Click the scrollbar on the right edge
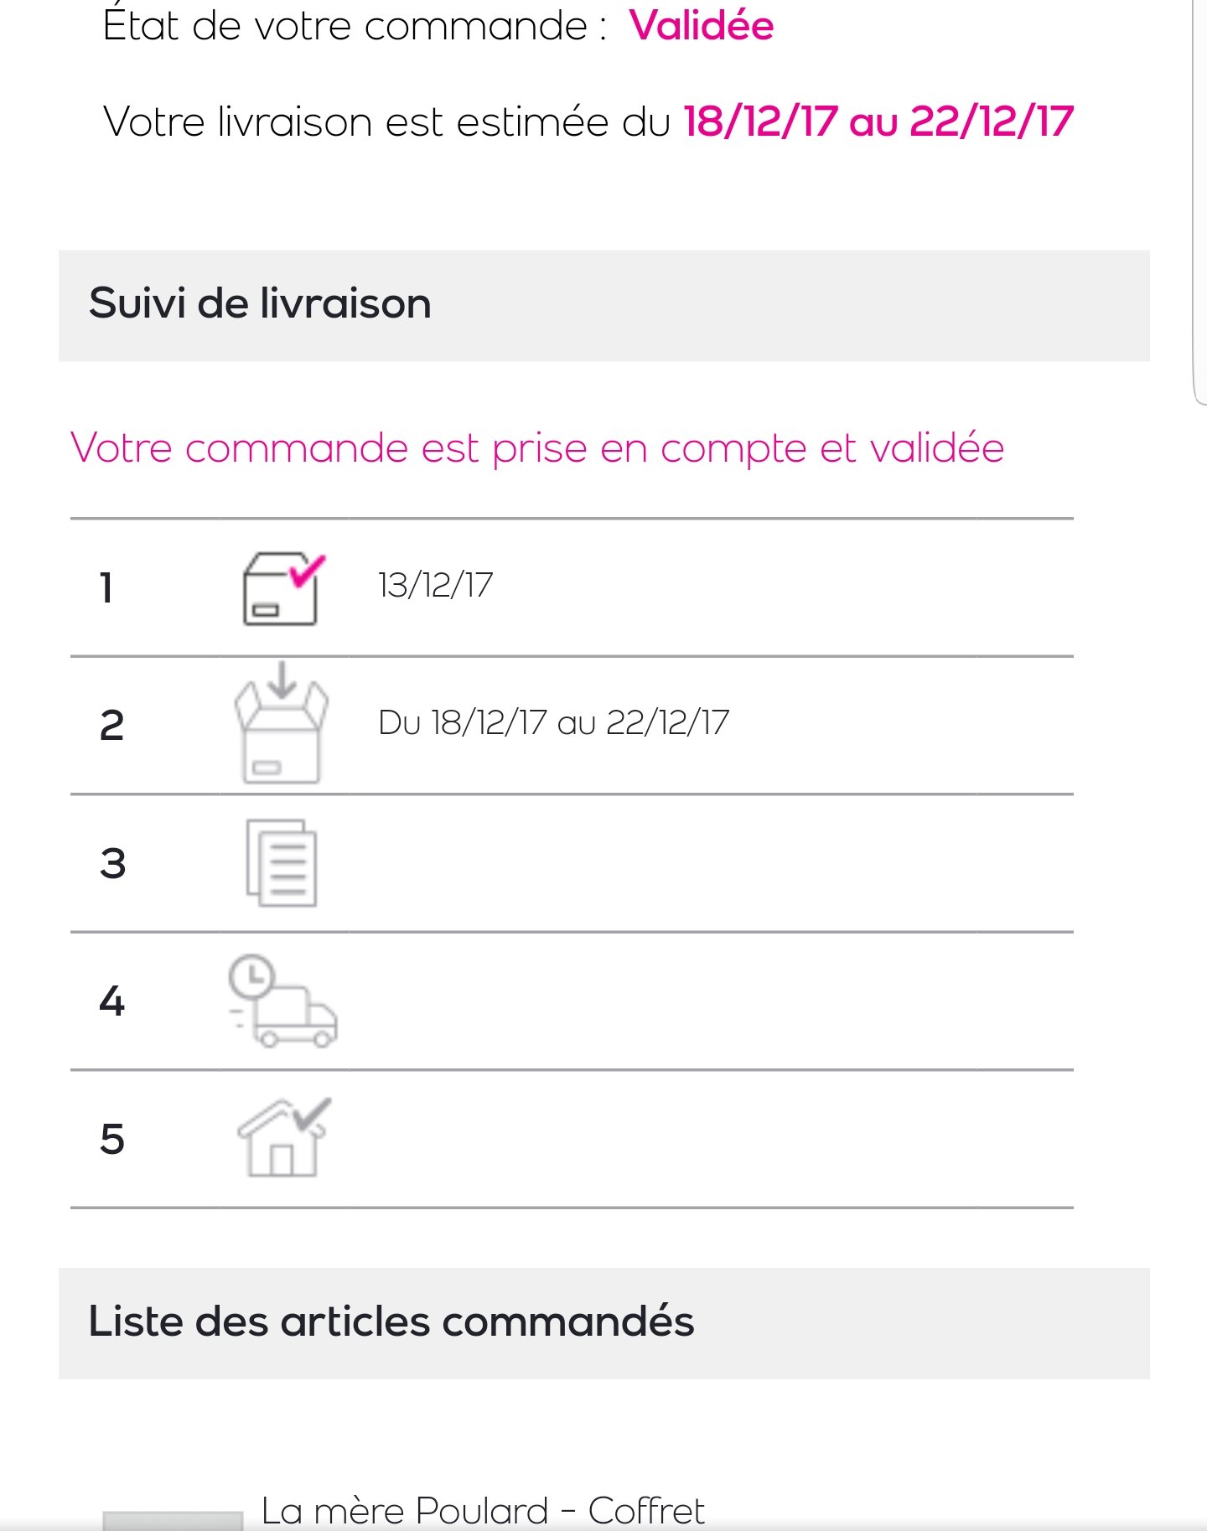 1199,201
